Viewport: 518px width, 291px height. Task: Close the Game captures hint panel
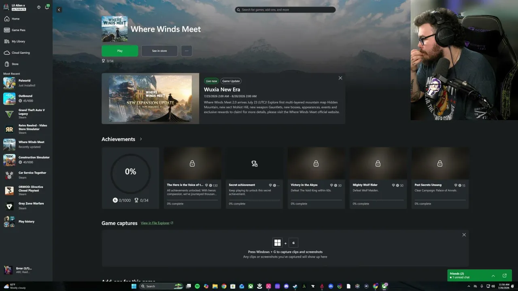(x=464, y=235)
